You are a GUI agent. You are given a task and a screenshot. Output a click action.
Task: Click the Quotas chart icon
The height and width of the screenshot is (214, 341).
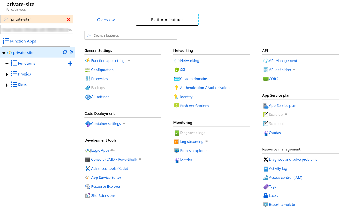tap(266, 133)
